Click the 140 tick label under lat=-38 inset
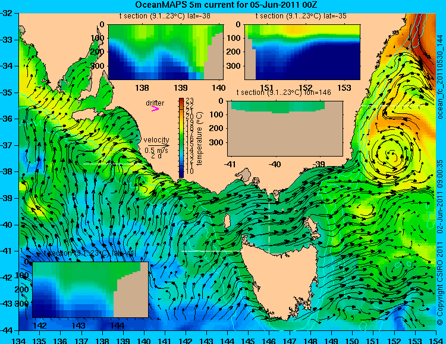The width and height of the screenshot is (446, 344). (219, 88)
